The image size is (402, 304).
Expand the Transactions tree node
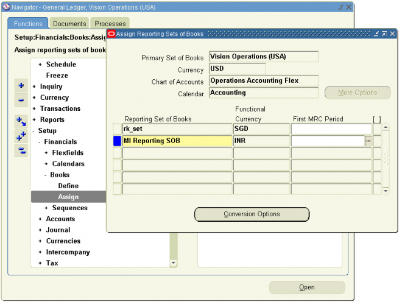pyautogui.click(x=34, y=108)
